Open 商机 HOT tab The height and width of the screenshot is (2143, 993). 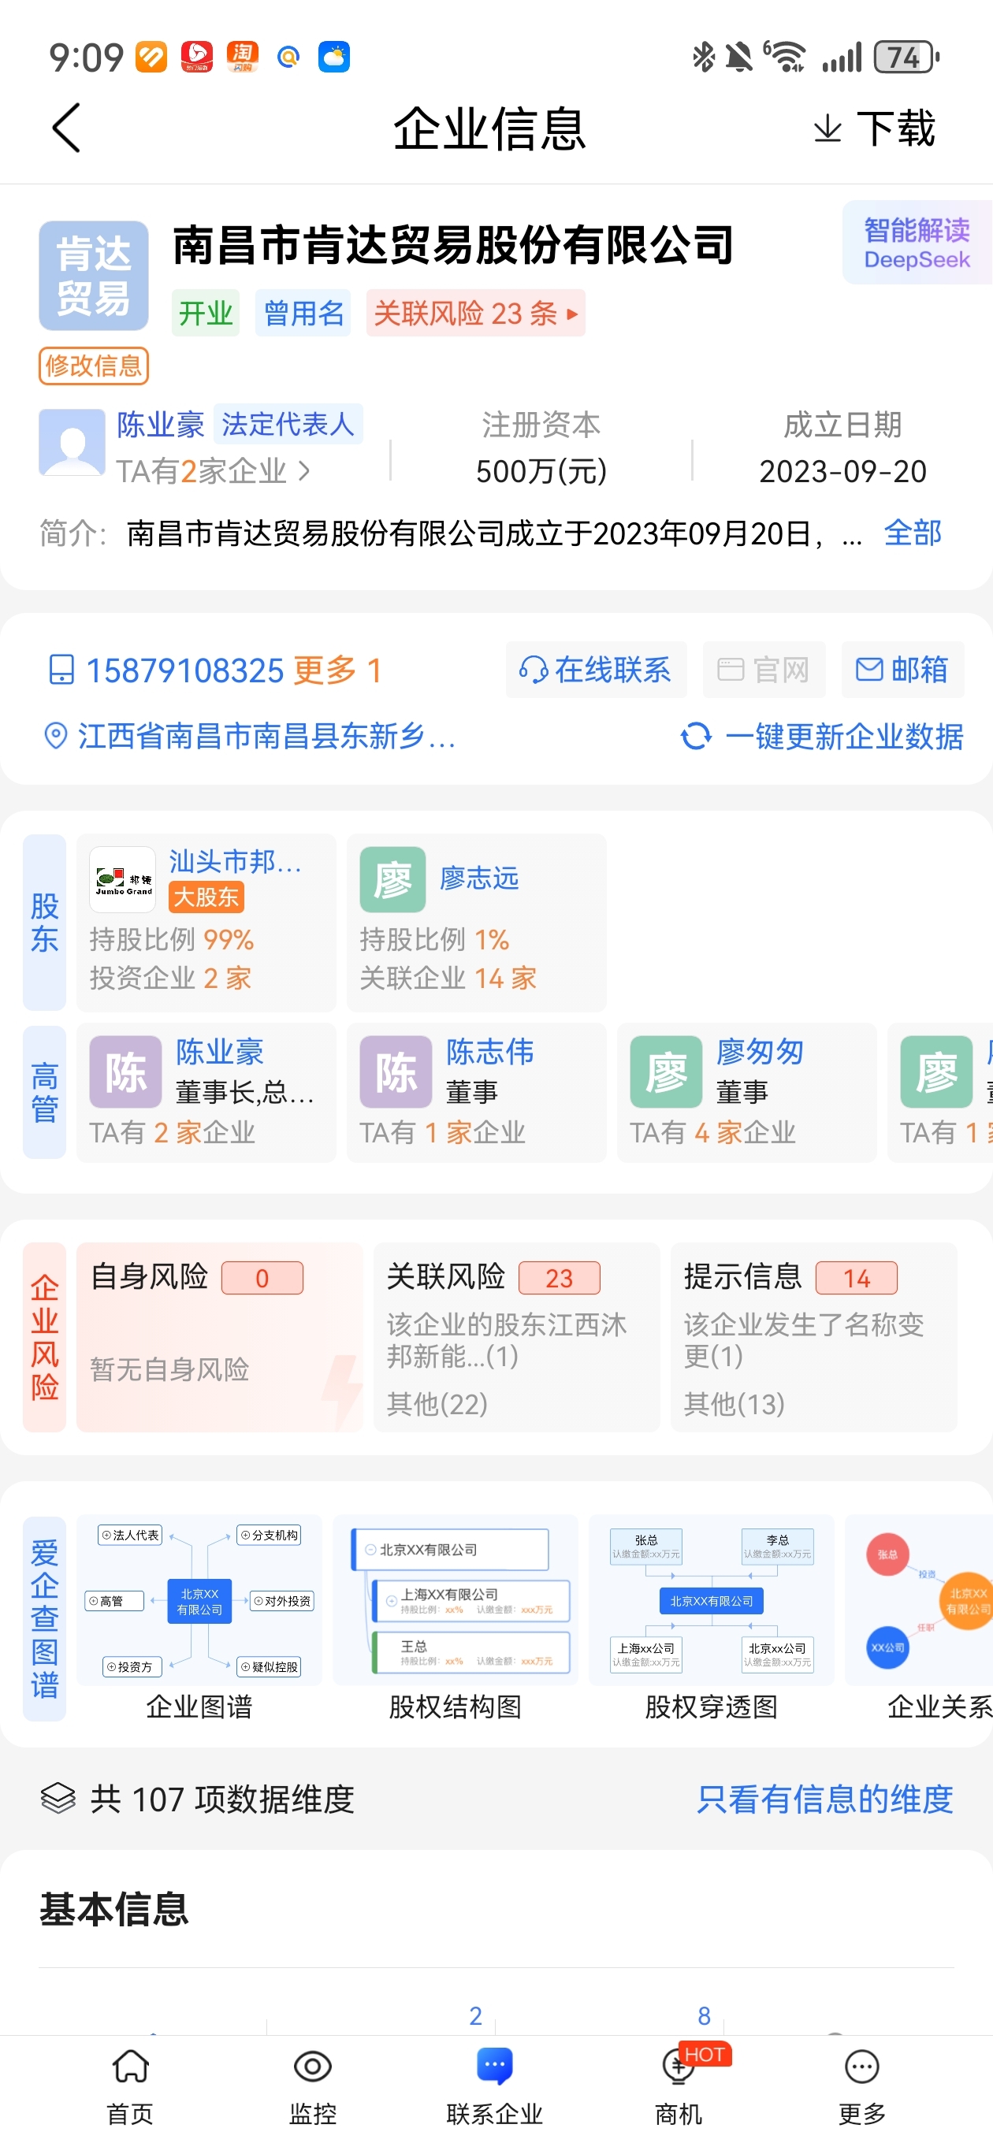click(679, 2088)
